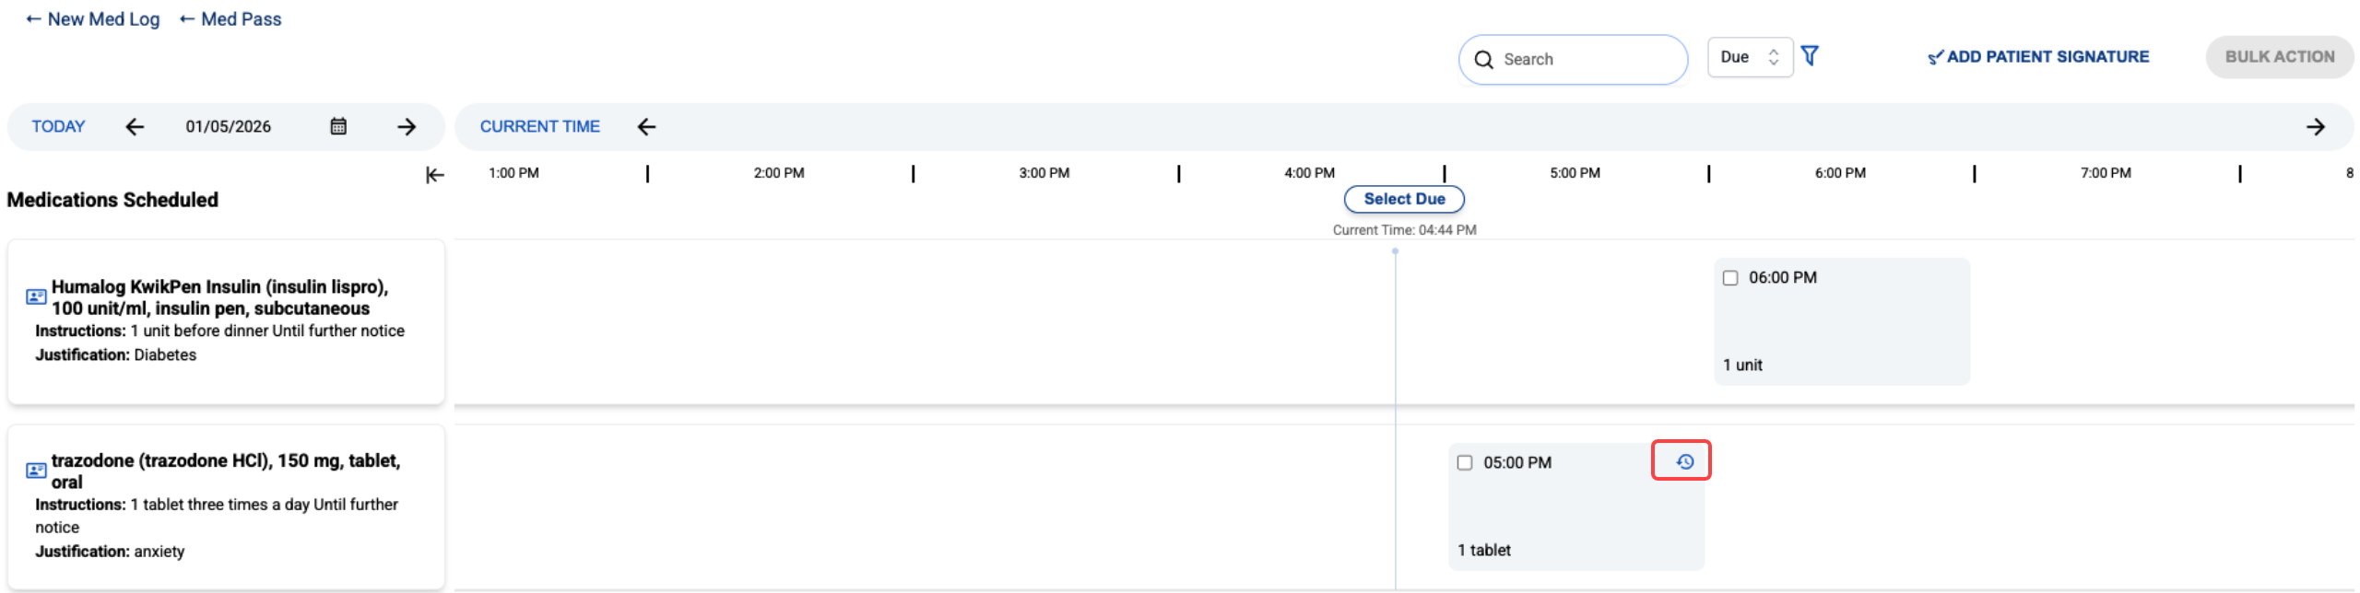
Task: Go back to New Med Log
Action: tap(92, 19)
